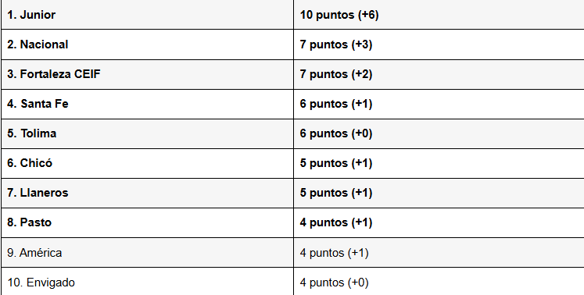
Task: Select Tolima's 6 puntos (+0) cell
Action: click(x=439, y=133)
